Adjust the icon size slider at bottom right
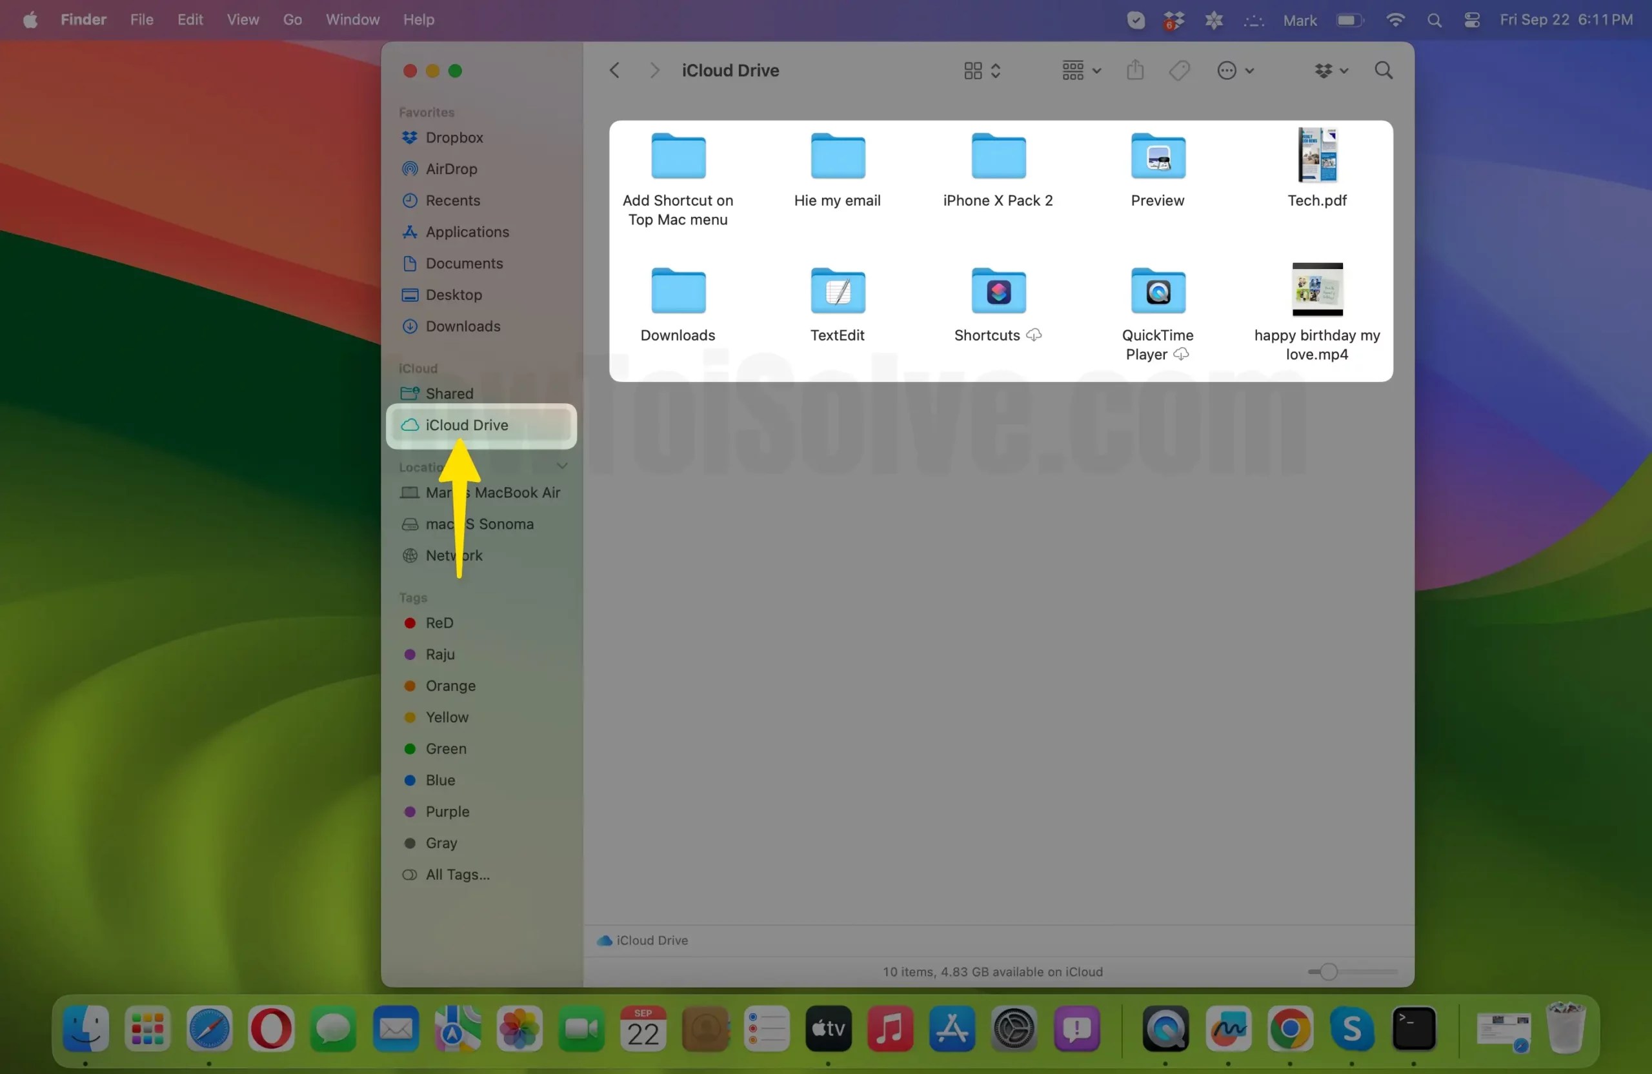 coord(1329,971)
